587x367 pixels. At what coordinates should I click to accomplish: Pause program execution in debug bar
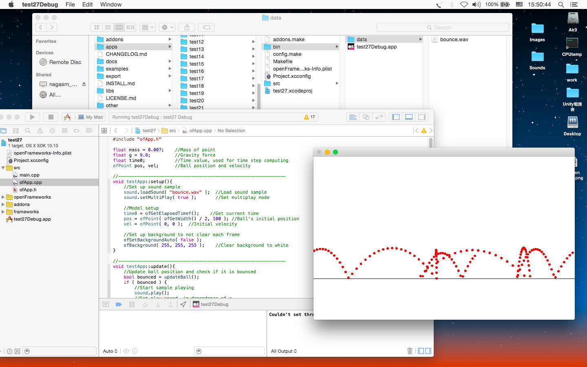tap(132, 304)
